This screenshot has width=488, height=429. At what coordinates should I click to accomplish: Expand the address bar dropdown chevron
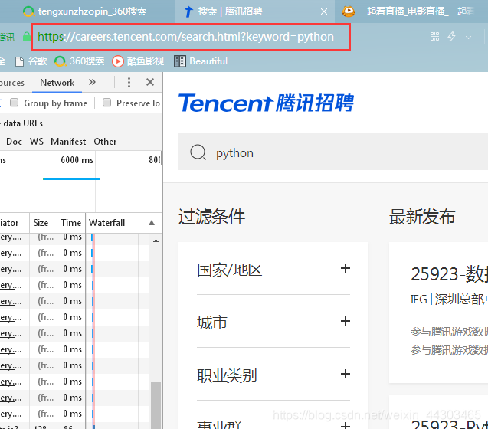coord(468,38)
